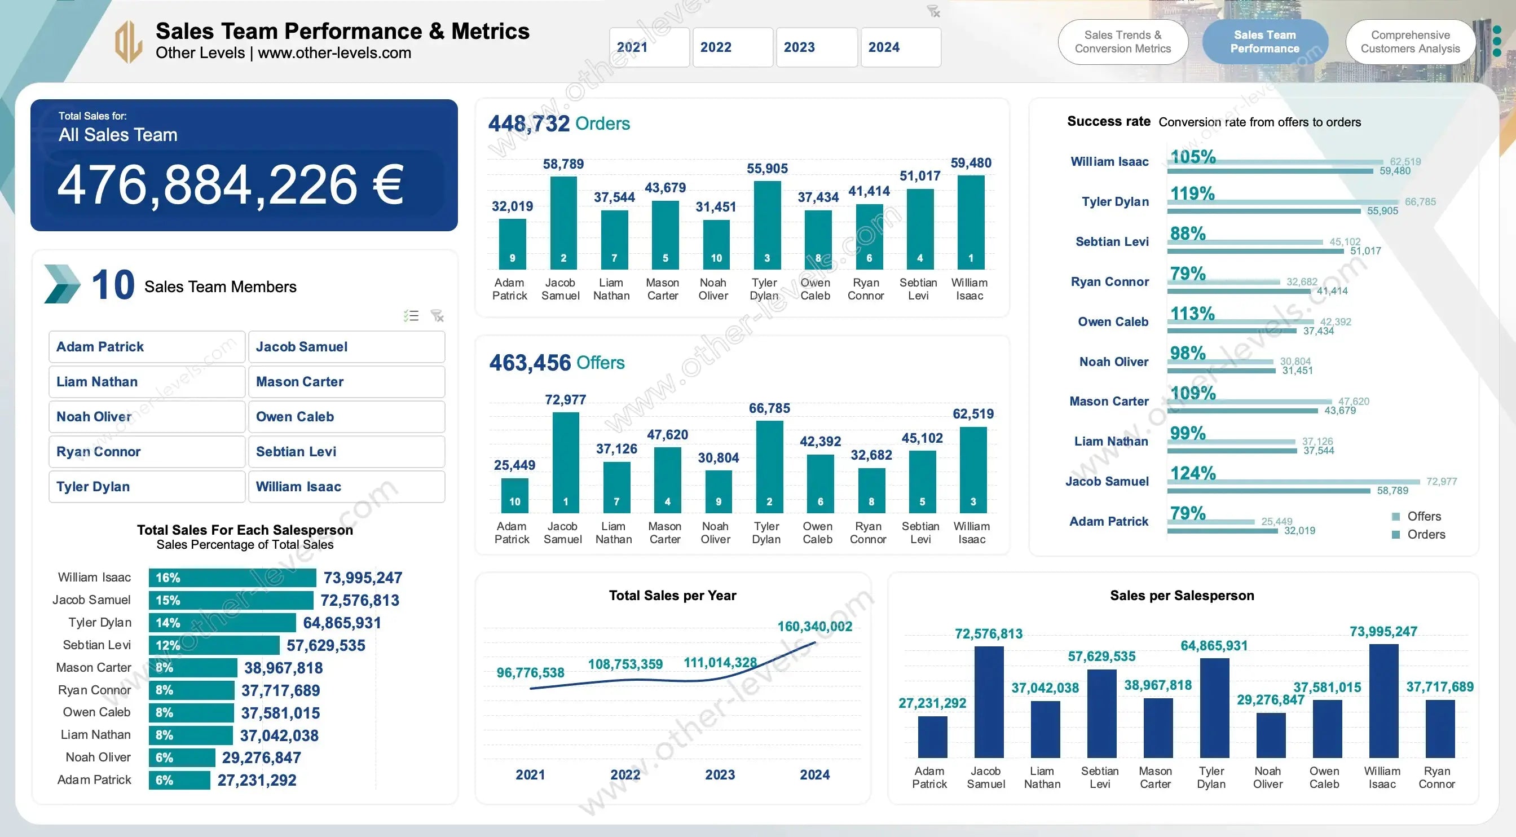Open Sales Trends & Conversion Metrics tab
Screen dimensions: 1516x837
point(1122,42)
